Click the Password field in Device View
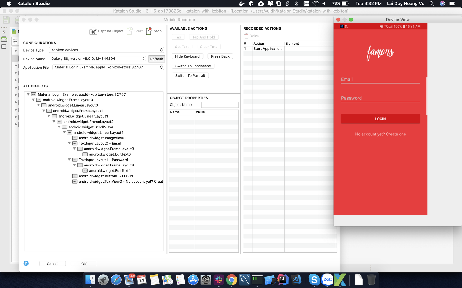The width and height of the screenshot is (462, 288). click(380, 98)
